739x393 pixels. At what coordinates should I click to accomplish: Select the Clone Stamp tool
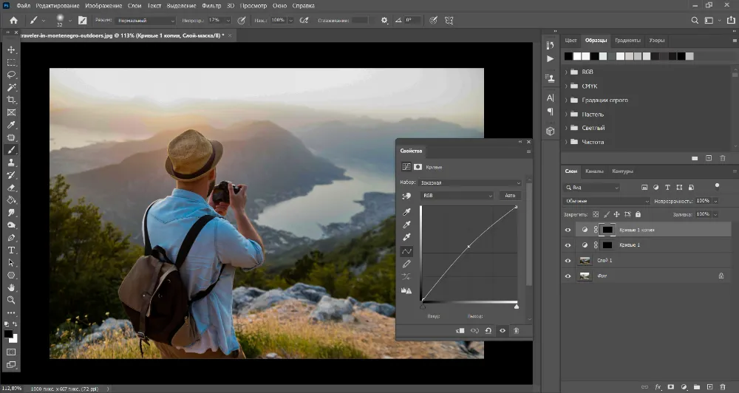click(11, 163)
